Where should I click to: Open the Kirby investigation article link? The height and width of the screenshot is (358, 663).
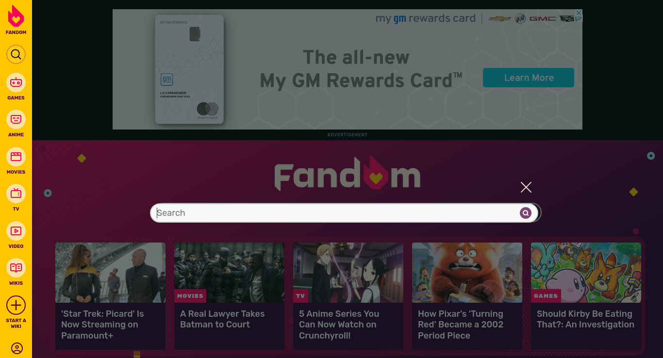[x=585, y=319]
